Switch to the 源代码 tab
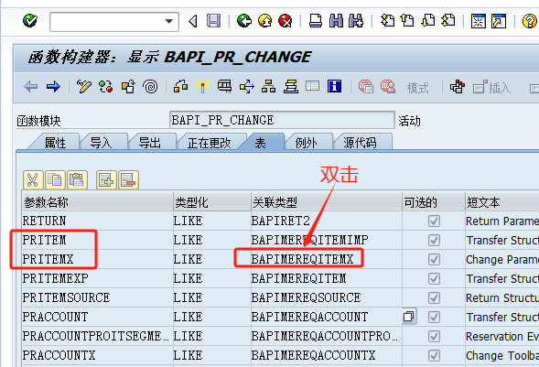The width and height of the screenshot is (539, 367). [x=360, y=143]
